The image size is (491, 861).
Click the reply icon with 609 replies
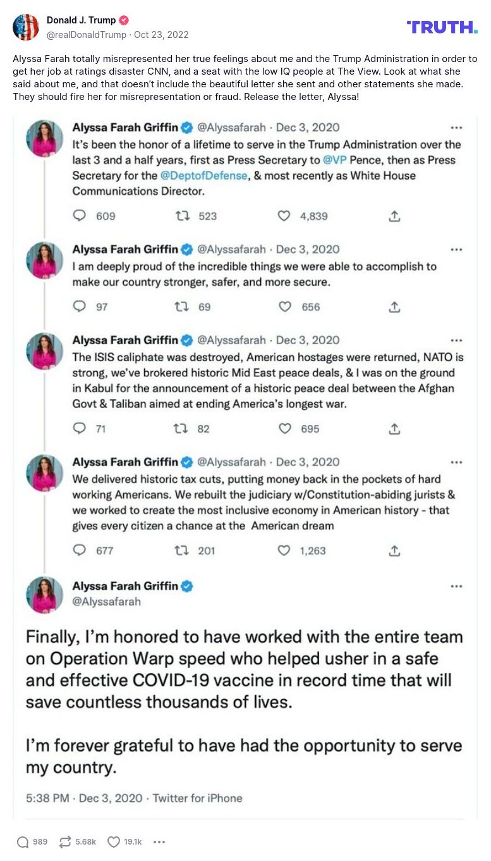click(x=80, y=216)
